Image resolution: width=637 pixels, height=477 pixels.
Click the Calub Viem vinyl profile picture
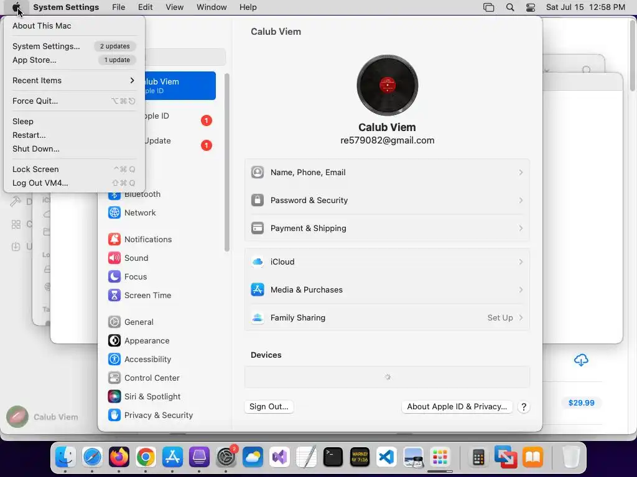coord(387,85)
